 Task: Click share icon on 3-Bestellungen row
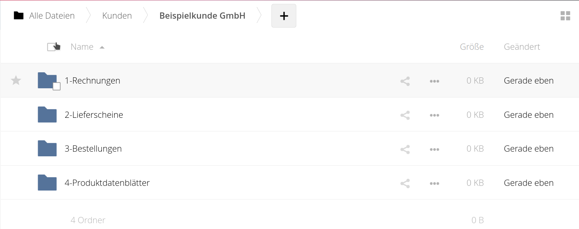click(x=405, y=149)
